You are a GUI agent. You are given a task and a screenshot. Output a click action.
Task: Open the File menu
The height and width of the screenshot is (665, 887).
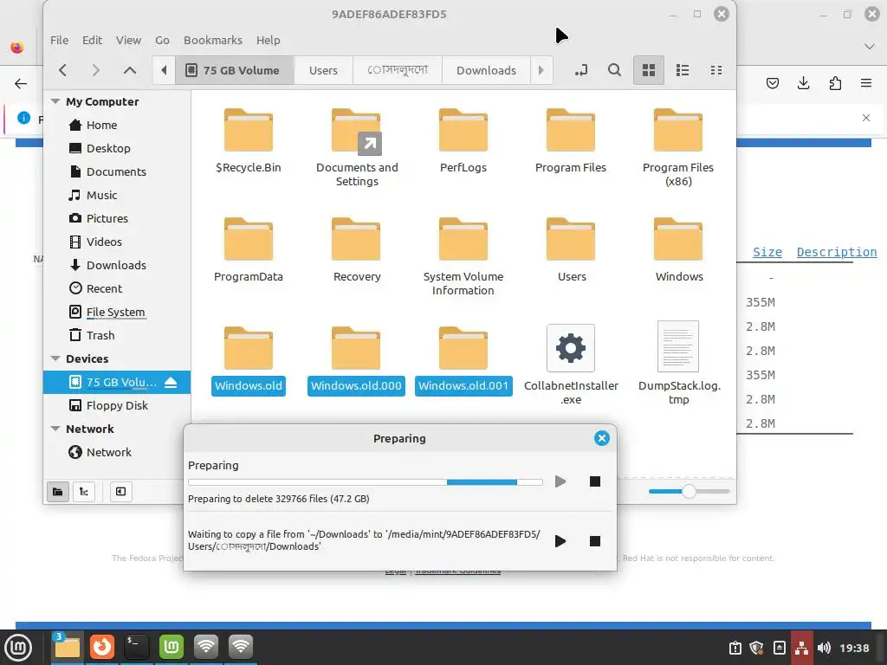60,40
